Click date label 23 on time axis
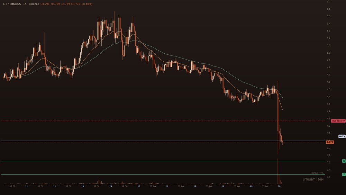This screenshot has height=195, width=346. (83, 186)
